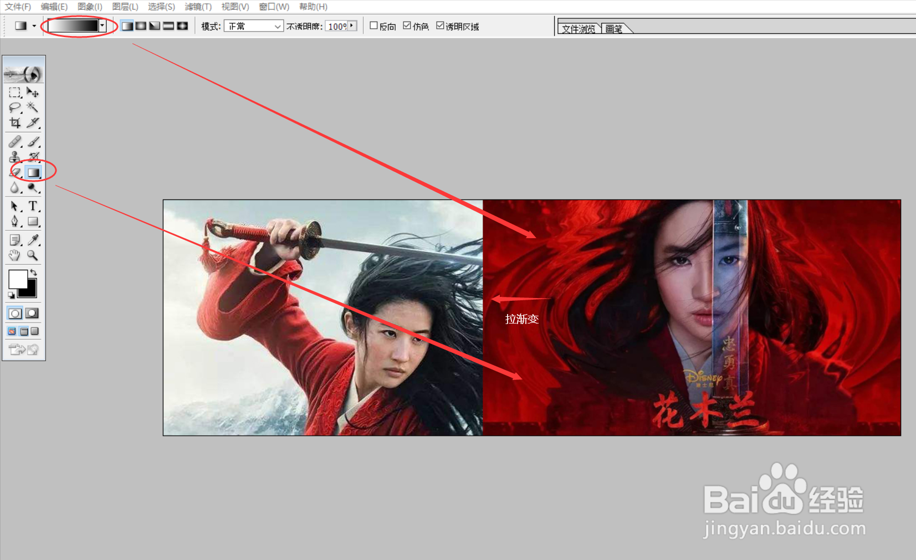Image resolution: width=916 pixels, height=560 pixels.
Task: Select the Rectangular Marquee tool
Action: click(x=15, y=93)
